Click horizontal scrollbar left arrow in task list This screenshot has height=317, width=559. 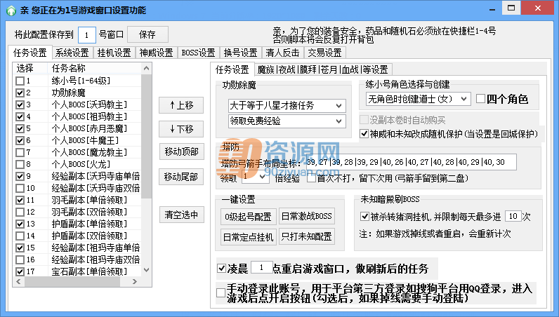coord(18,281)
